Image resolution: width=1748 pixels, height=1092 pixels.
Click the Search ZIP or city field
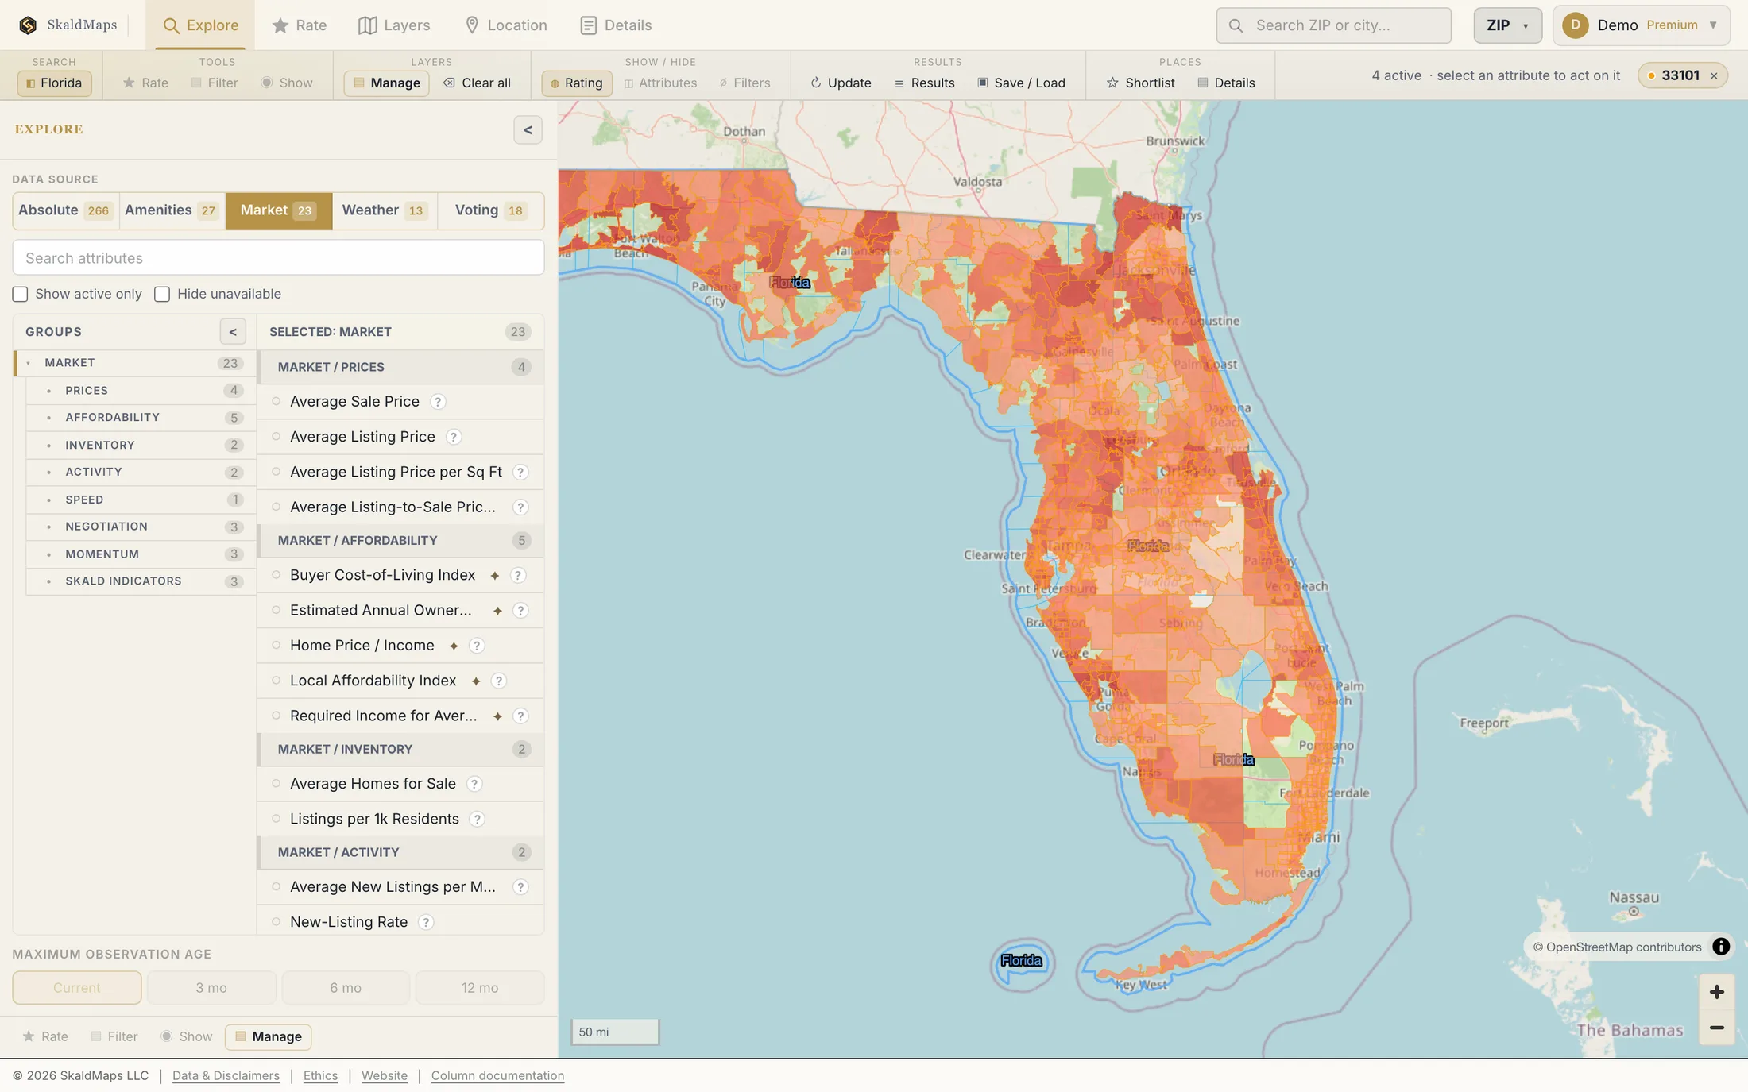(1333, 25)
